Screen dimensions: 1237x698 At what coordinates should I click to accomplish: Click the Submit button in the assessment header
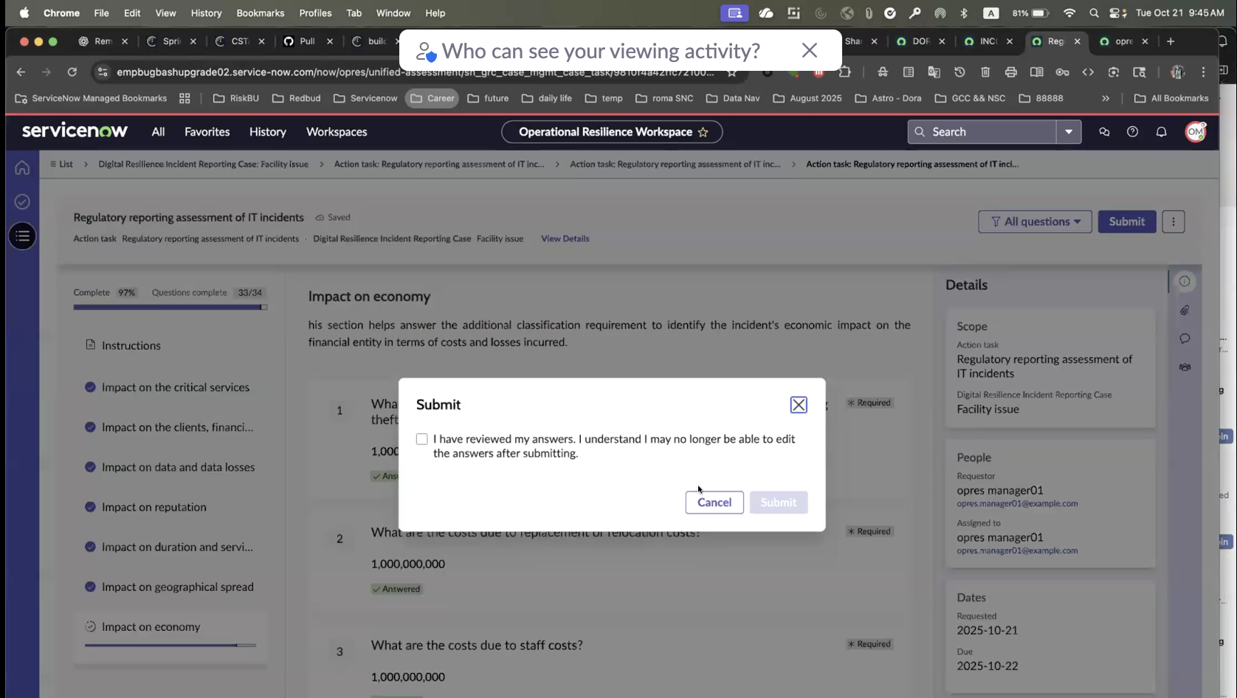click(x=1127, y=221)
